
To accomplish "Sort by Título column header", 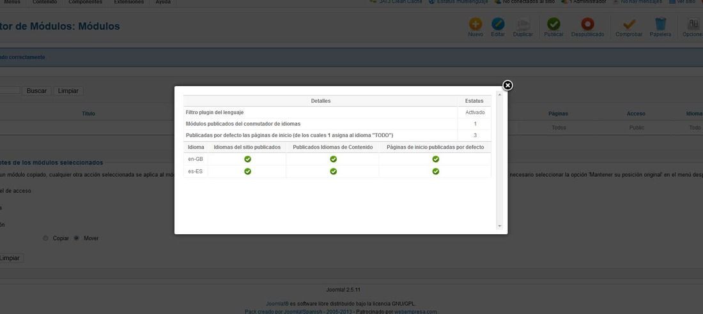I will 88,114.
